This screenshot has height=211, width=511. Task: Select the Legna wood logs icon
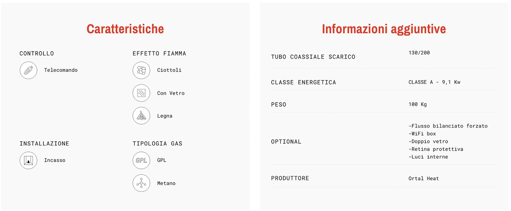141,116
